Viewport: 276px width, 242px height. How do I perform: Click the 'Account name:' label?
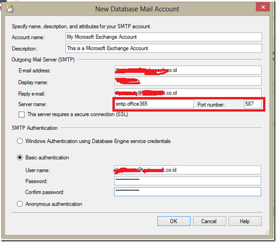[28, 37]
